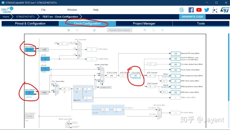Select HSI radio in PLL Source Mux
Image resolution: width=230 pixels, height=130 pixels.
[57, 86]
